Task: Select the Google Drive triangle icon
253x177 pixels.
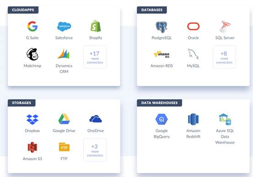Action: click(x=64, y=119)
